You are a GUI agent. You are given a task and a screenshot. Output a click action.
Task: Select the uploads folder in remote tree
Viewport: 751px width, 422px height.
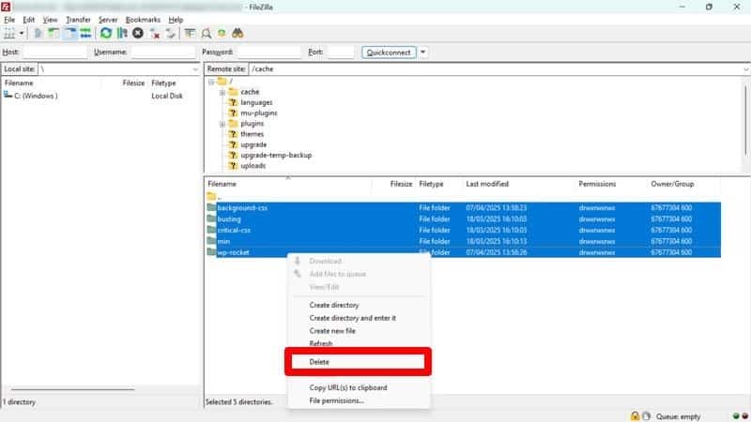[253, 166]
